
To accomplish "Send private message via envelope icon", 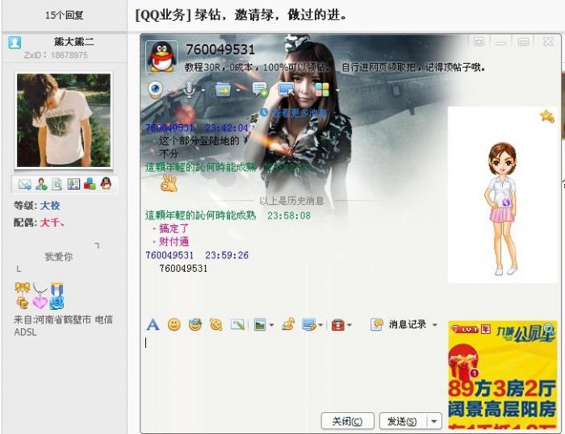I will pyautogui.click(x=24, y=185).
